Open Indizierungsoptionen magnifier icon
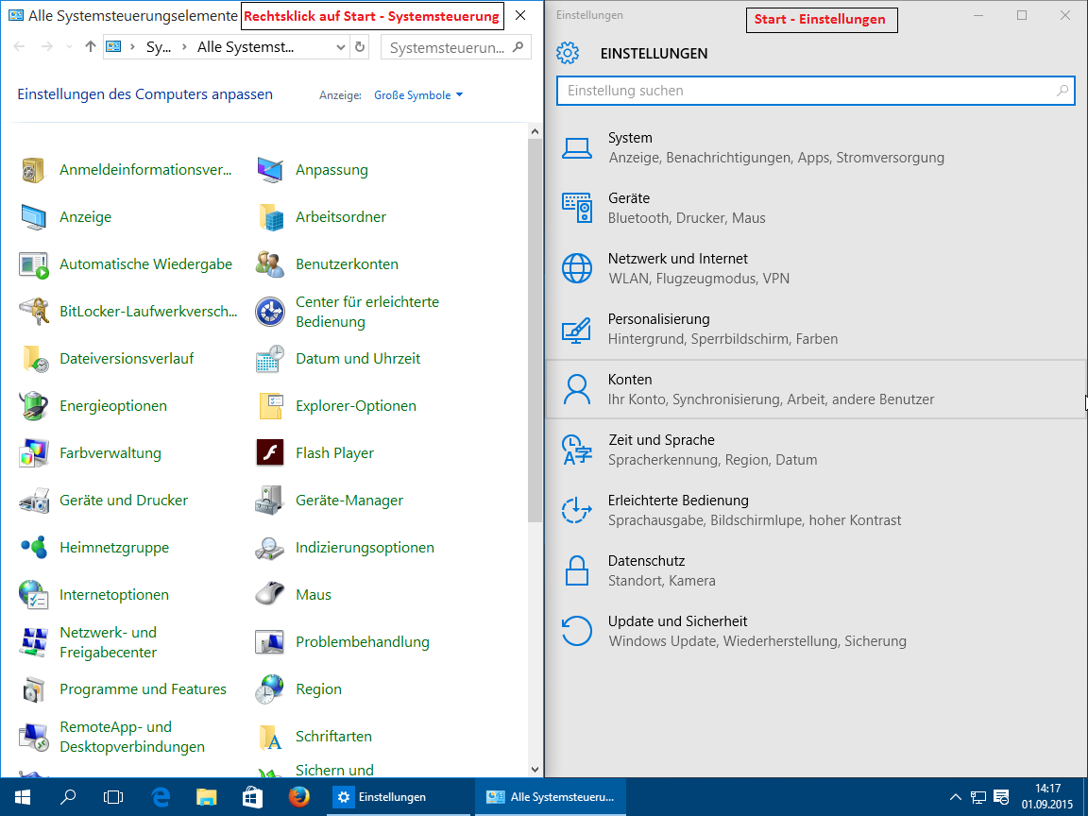This screenshot has height=816, width=1088. coord(269,548)
